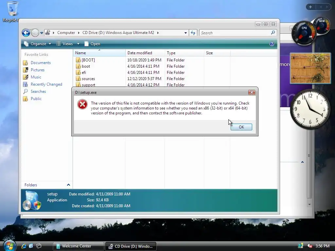Open the Views button
Image resolution: width=335 pixels, height=251 pixels.
(x=64, y=44)
